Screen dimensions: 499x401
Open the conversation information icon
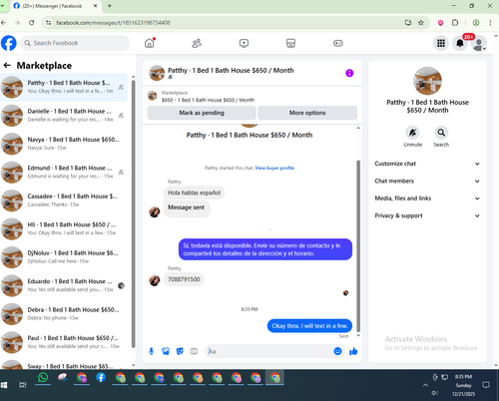[x=349, y=73]
